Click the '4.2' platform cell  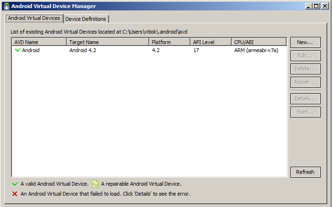click(156, 50)
